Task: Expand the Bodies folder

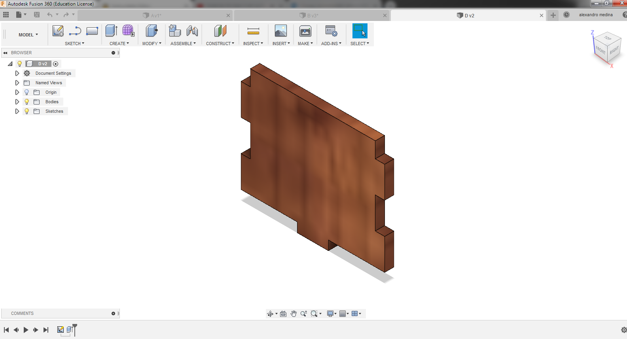Action: click(17, 102)
